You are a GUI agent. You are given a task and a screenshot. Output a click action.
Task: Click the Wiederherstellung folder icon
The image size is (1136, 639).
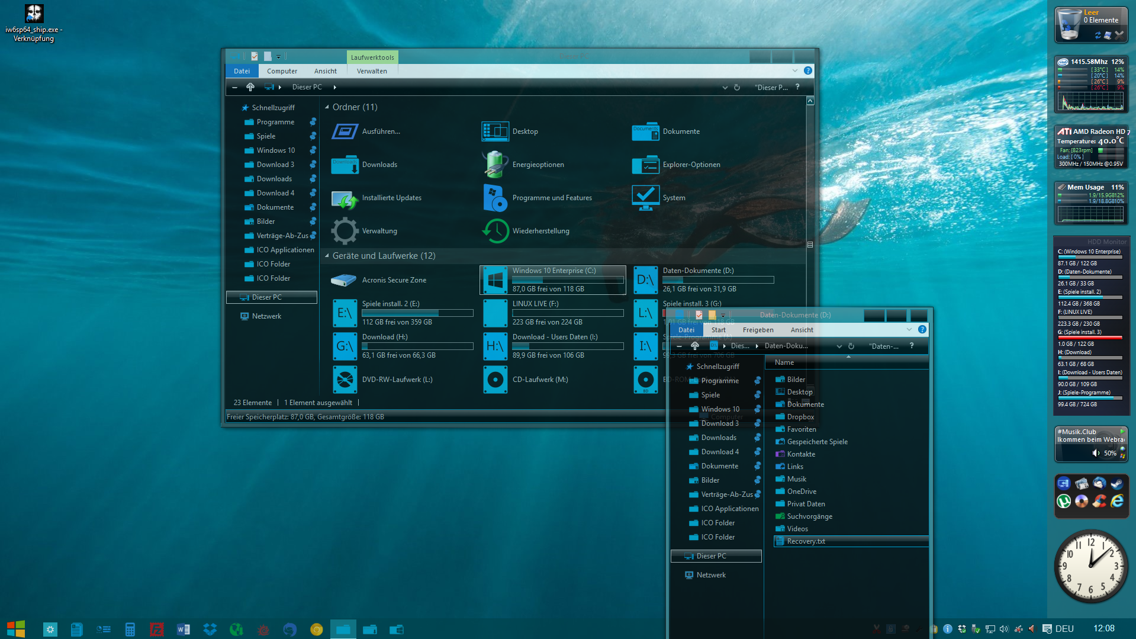click(x=495, y=231)
